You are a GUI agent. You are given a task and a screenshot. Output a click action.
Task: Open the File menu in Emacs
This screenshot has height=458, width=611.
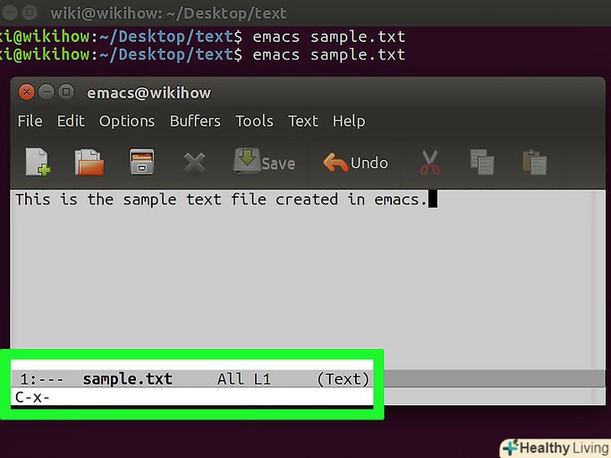30,121
